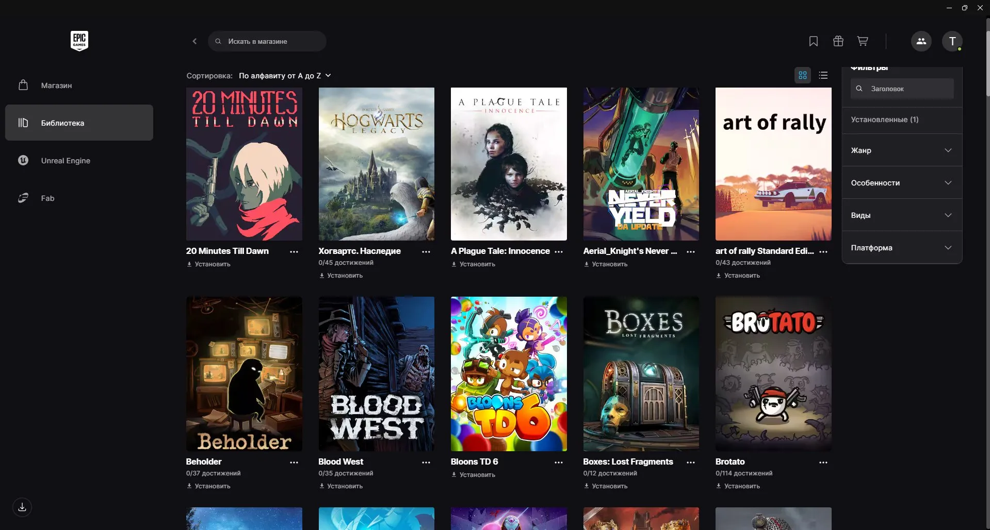Open the wishlist bookmark icon
Screen dimensions: 990x530
813,41
